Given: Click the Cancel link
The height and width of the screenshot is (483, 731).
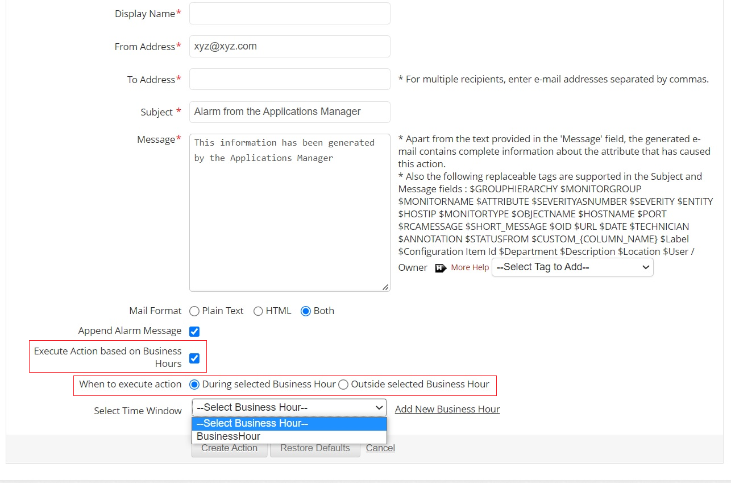Looking at the screenshot, I should tap(380, 448).
